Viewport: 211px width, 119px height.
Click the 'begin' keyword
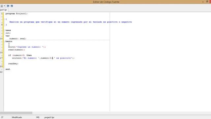[9, 41]
